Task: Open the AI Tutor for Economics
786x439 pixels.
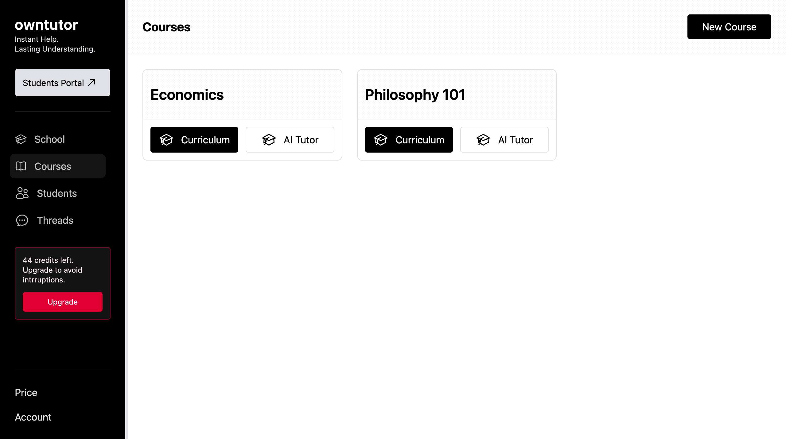Action: click(290, 140)
